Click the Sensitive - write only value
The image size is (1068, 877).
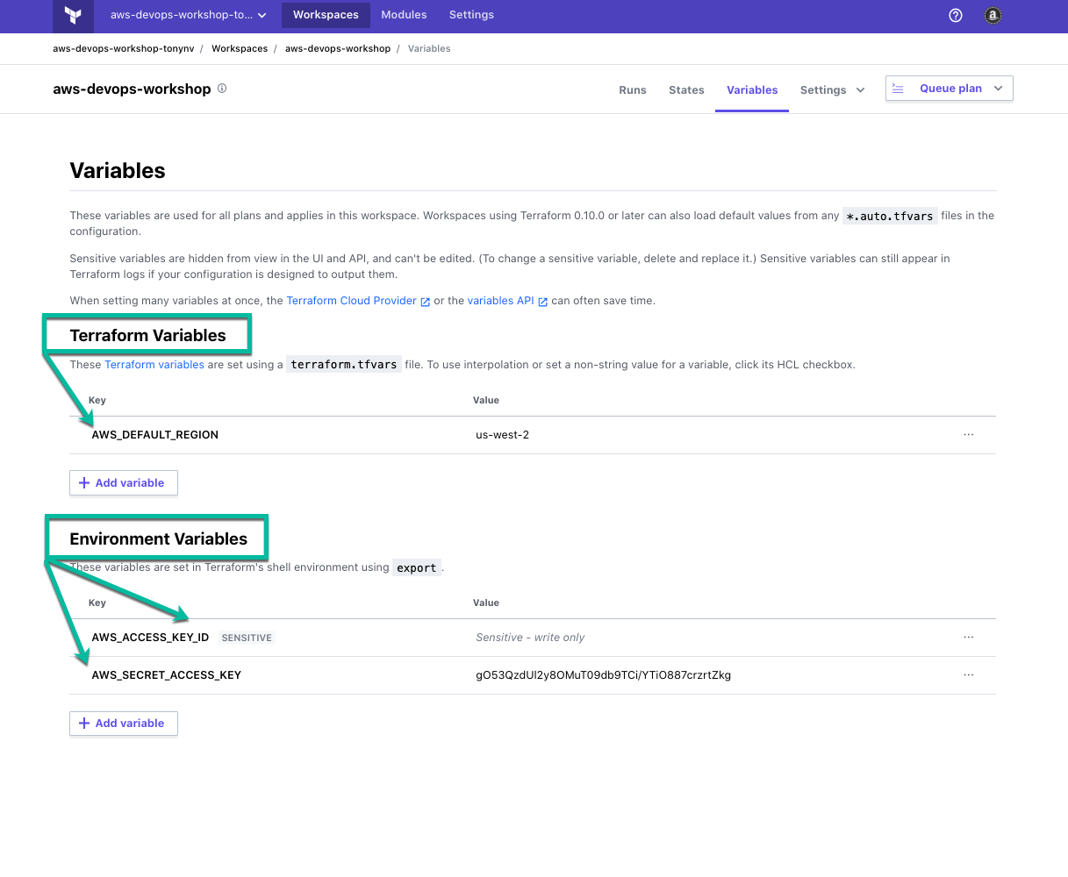(530, 638)
